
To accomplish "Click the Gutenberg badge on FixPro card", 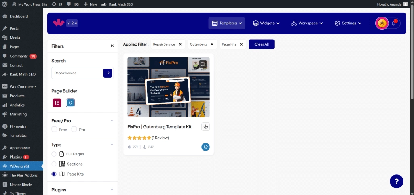I will click(x=205, y=147).
